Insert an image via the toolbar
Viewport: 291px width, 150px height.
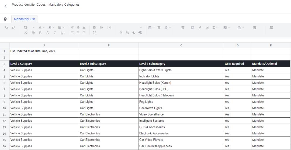point(193,28)
